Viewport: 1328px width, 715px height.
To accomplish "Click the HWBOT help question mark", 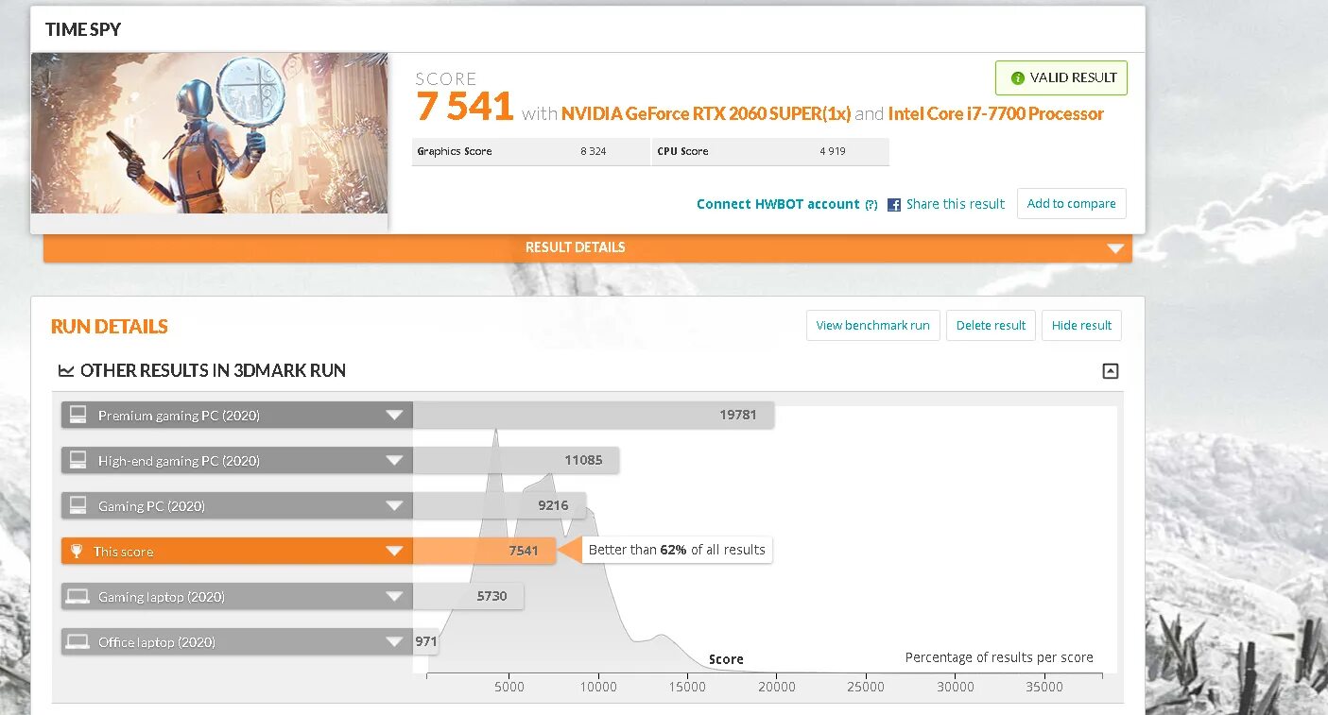I will point(871,205).
